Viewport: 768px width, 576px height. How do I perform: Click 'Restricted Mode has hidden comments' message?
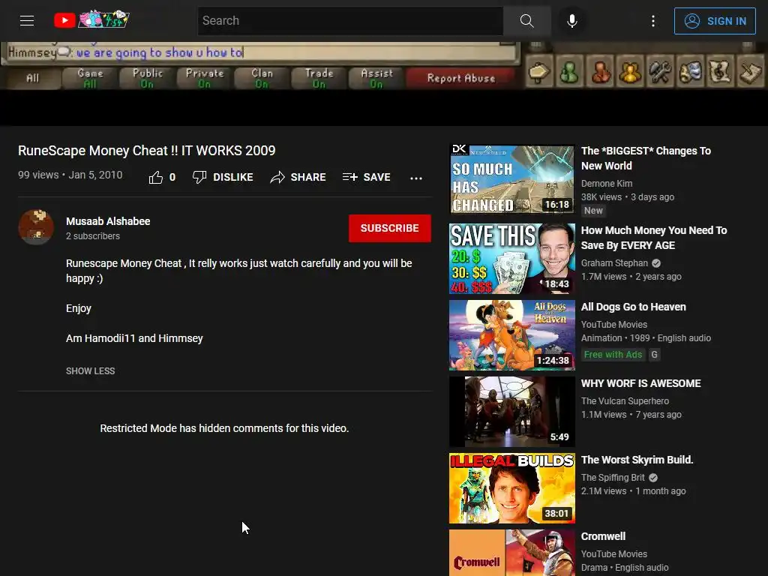(224, 428)
